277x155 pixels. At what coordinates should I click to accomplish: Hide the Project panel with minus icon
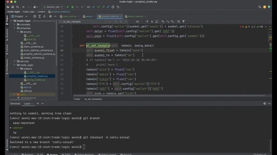click(x=55, y=16)
